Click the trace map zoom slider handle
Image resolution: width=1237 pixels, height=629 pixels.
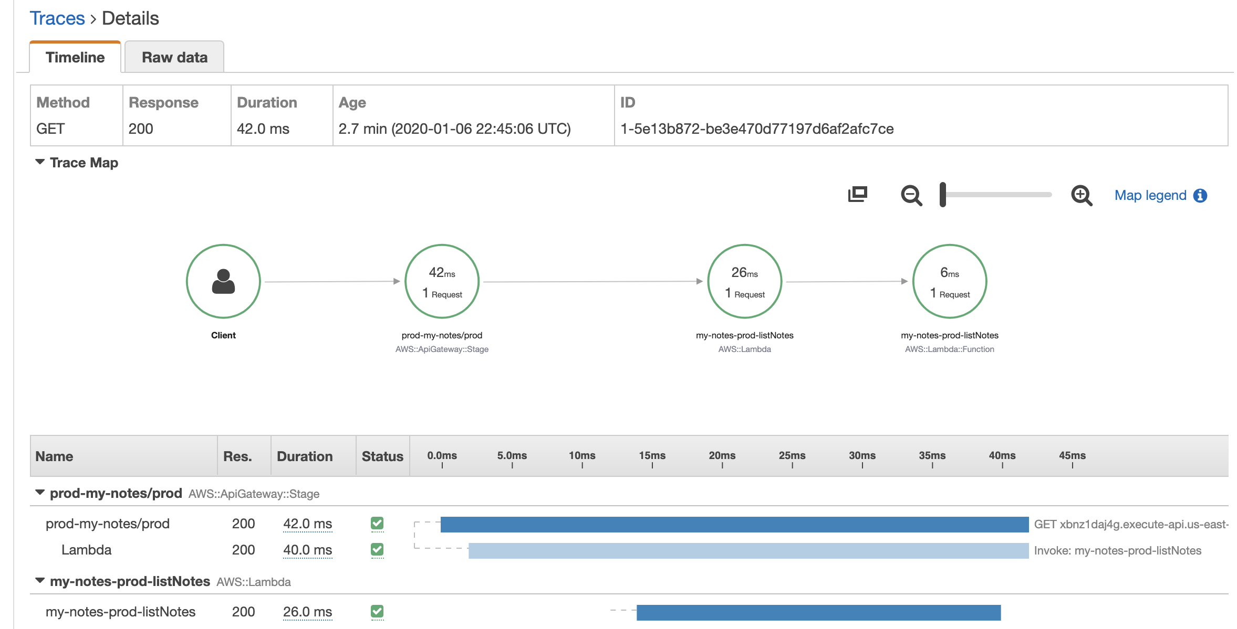(943, 195)
